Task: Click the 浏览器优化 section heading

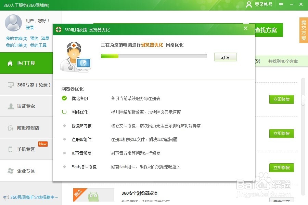Action: pos(73,89)
